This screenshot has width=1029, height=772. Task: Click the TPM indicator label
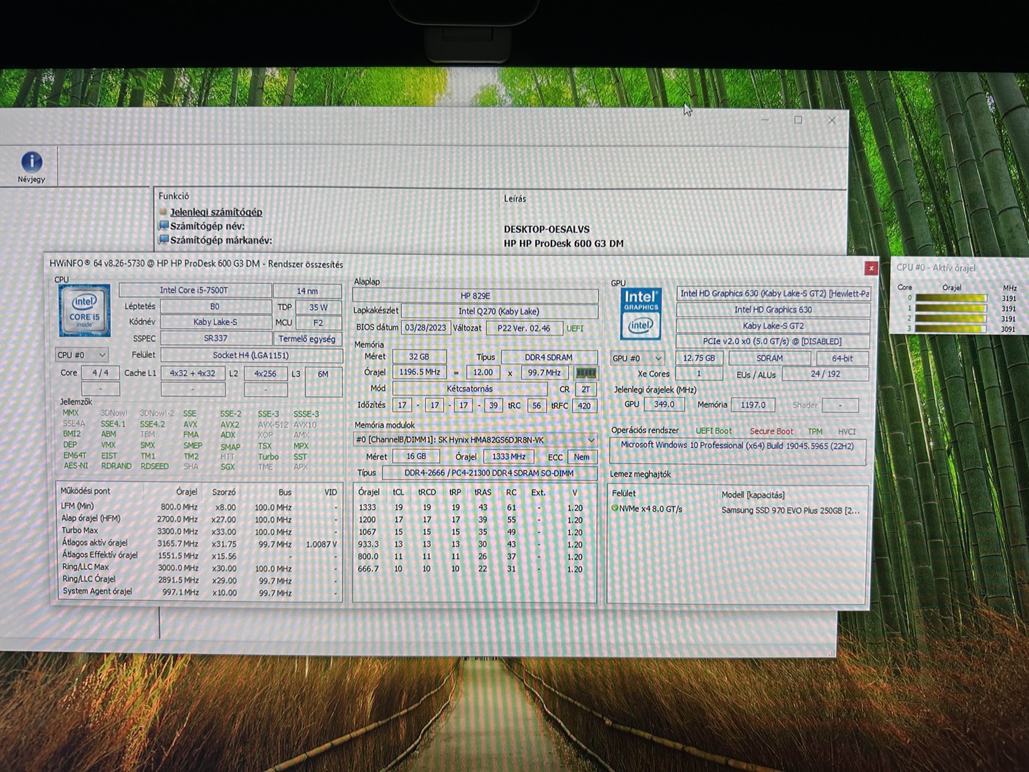pos(815,432)
